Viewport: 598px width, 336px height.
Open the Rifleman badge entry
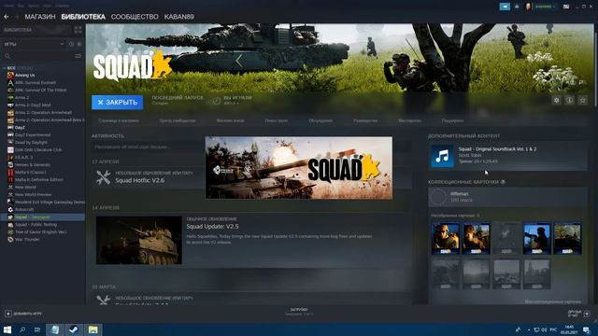tap(508, 197)
